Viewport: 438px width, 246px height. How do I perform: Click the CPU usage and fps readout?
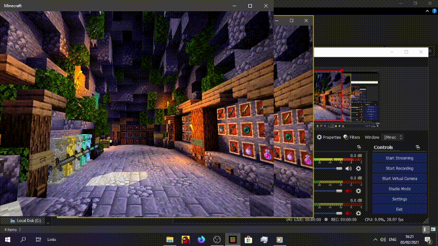[384, 219]
